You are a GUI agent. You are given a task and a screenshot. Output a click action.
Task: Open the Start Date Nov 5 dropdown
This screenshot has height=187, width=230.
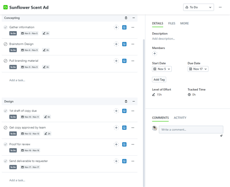point(162,69)
